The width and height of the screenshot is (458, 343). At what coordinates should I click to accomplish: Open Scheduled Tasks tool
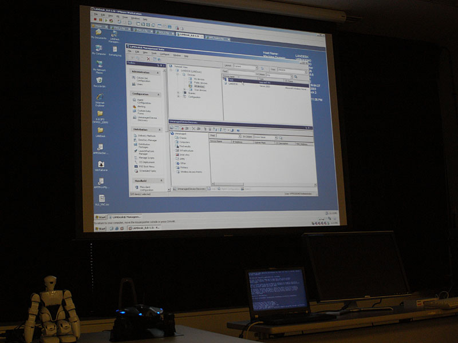(145, 171)
